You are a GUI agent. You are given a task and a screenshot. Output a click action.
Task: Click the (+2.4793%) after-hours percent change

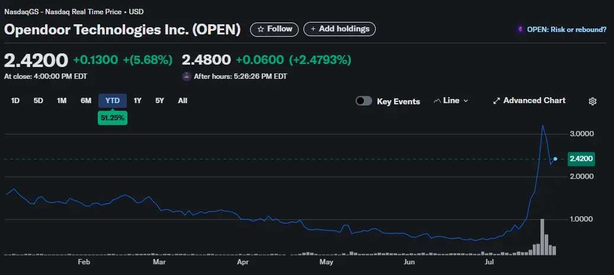tap(320, 60)
